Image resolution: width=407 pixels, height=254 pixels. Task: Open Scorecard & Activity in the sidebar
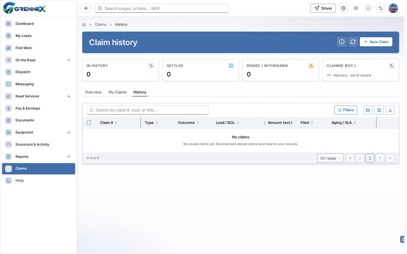[x=39, y=144]
